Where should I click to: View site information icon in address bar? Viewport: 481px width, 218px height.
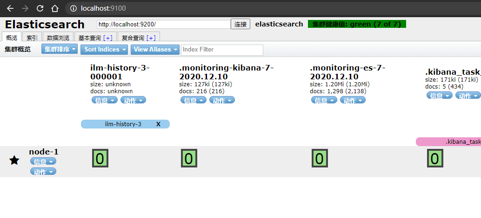coord(73,8)
